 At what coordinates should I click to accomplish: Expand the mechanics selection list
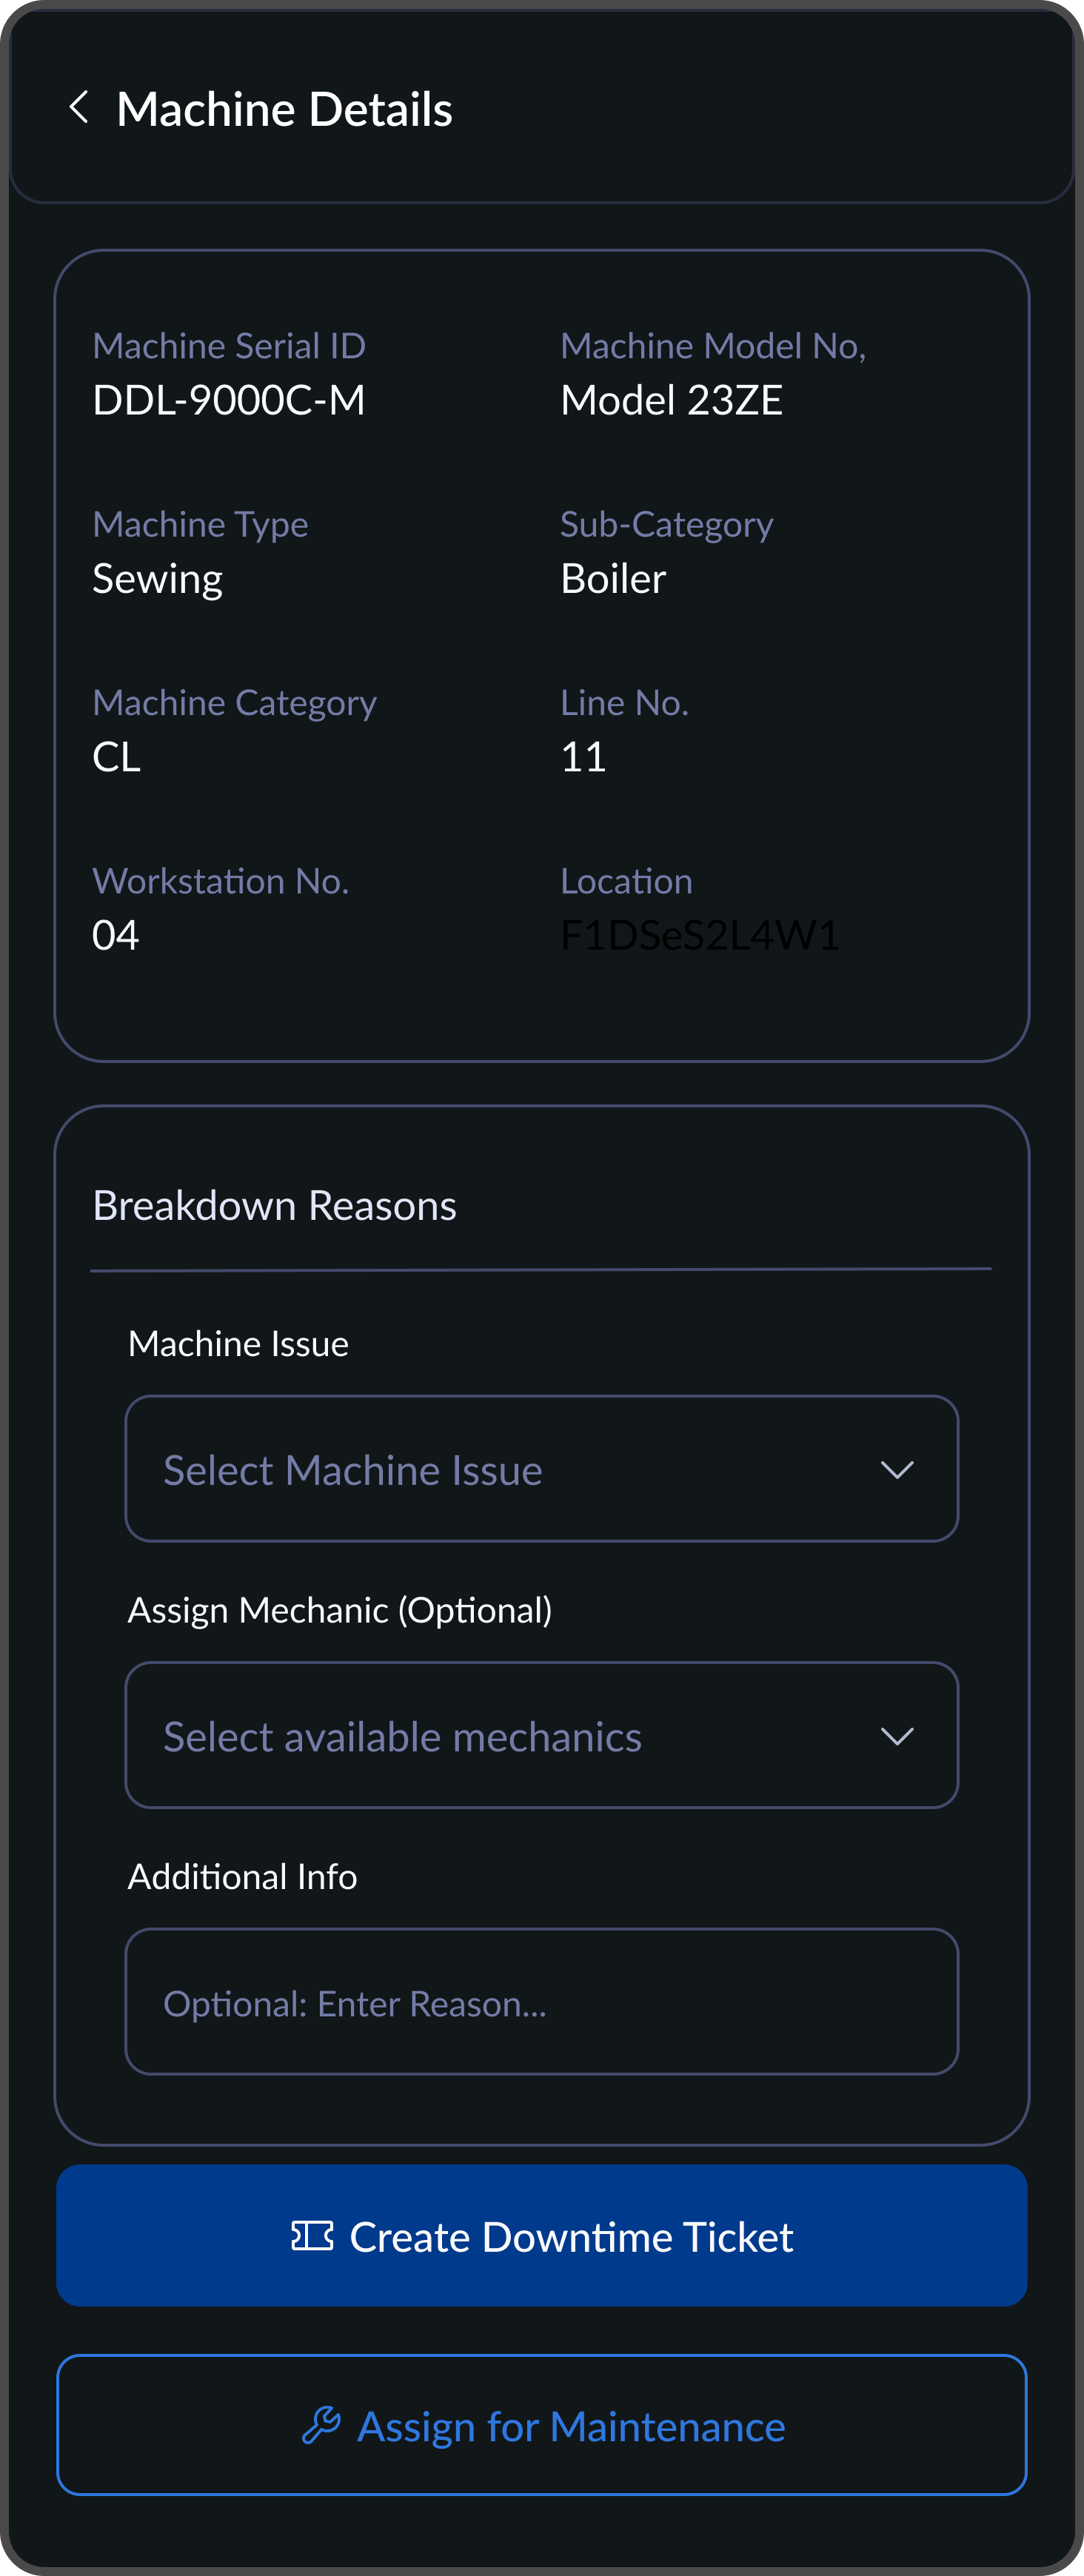pos(540,1736)
